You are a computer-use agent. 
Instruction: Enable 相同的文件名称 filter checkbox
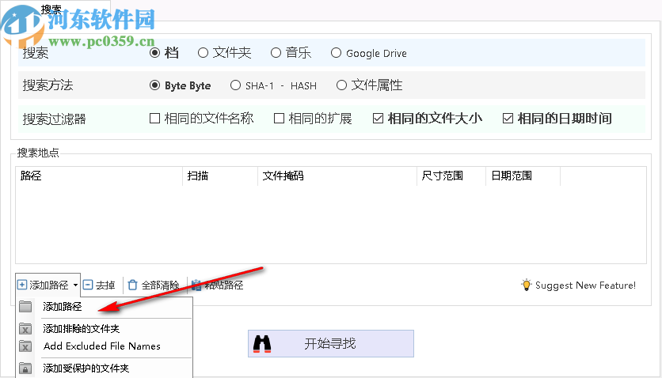pos(154,119)
